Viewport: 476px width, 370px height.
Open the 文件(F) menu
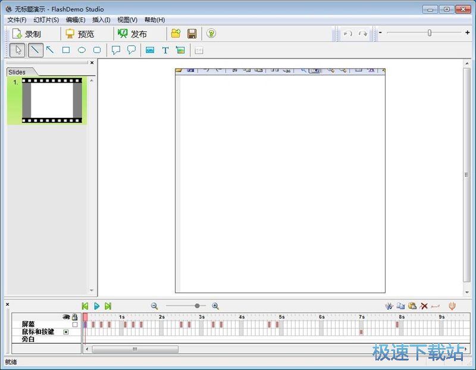17,20
